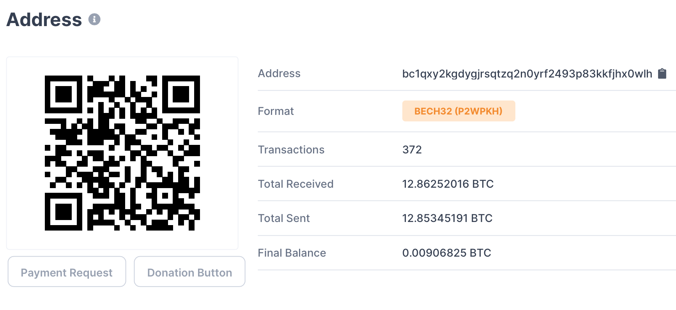
Task: Select the 12.85345191 BTC sent amount
Action: click(x=447, y=218)
